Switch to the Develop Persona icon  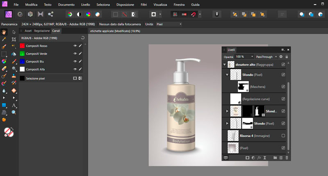coord(30,14)
